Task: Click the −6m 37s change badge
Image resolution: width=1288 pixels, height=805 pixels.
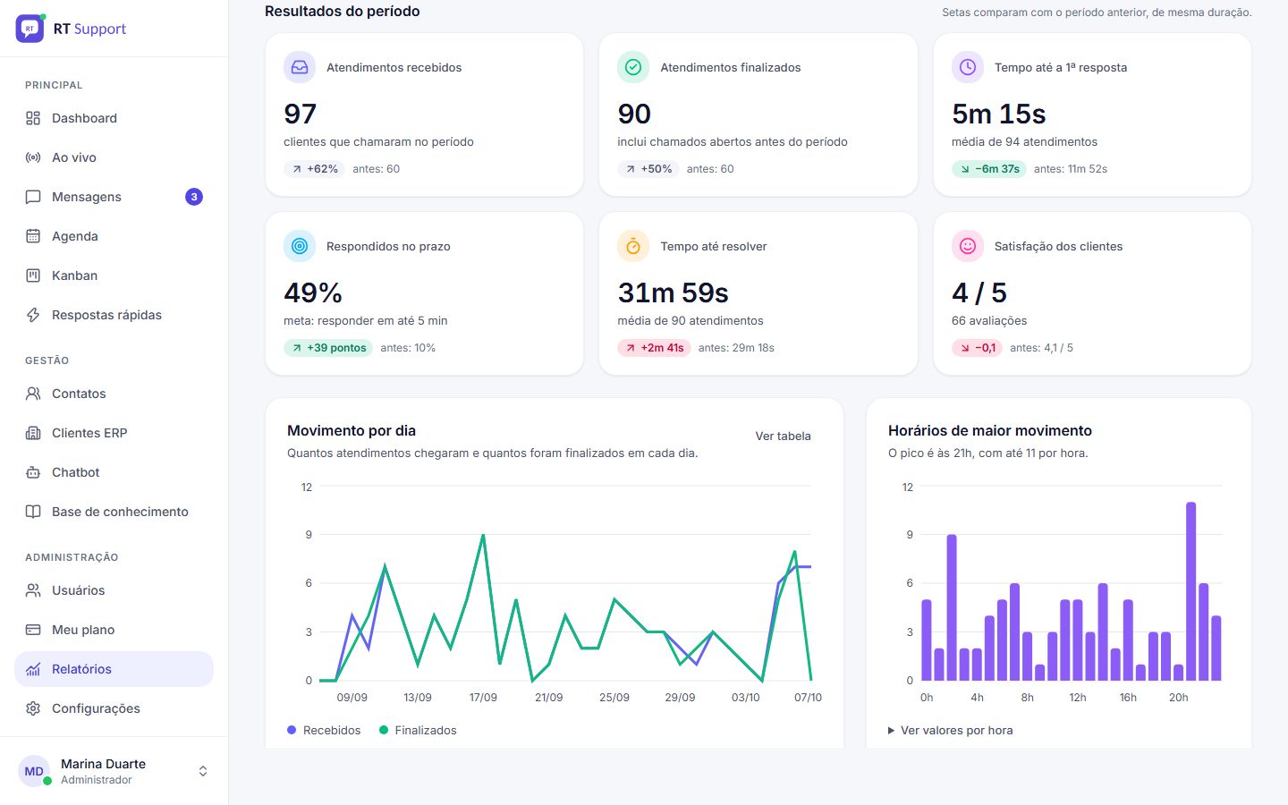Action: 988,169
